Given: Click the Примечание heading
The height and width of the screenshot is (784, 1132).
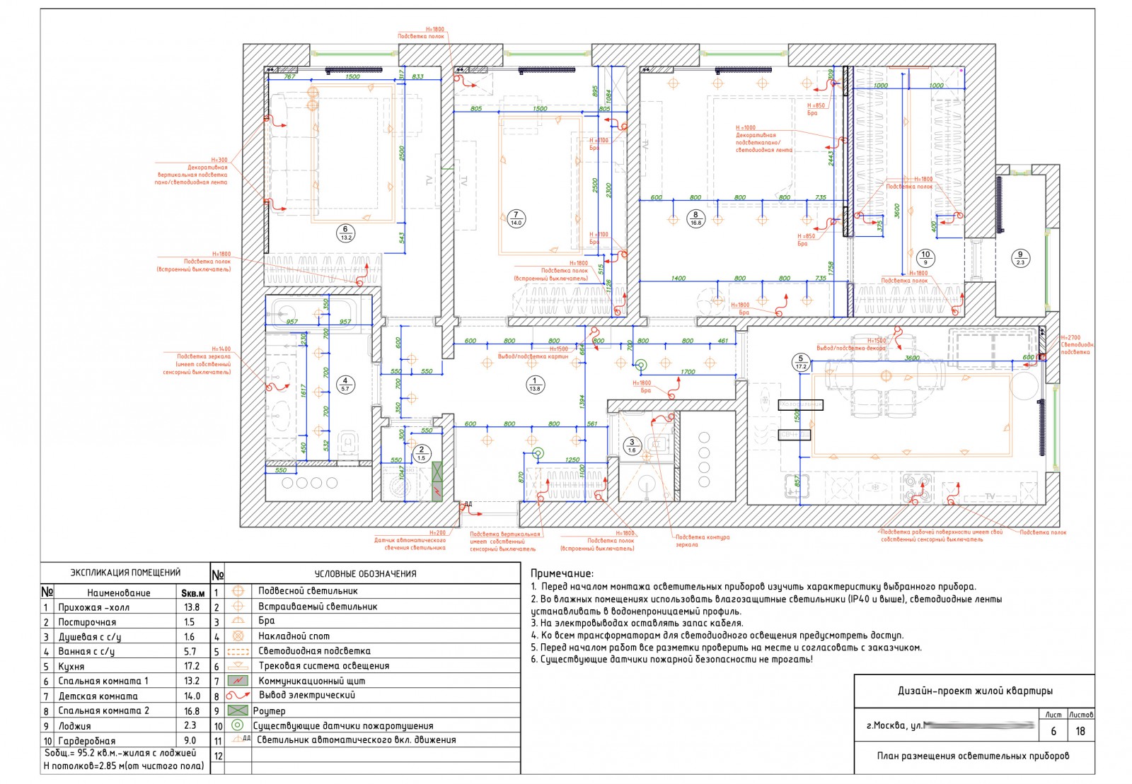Looking at the screenshot, I should click(x=562, y=574).
